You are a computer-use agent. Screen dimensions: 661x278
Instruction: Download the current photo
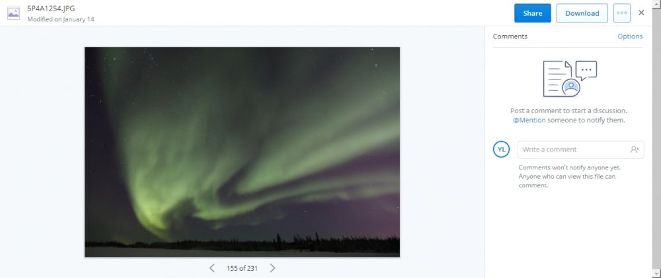click(x=582, y=13)
